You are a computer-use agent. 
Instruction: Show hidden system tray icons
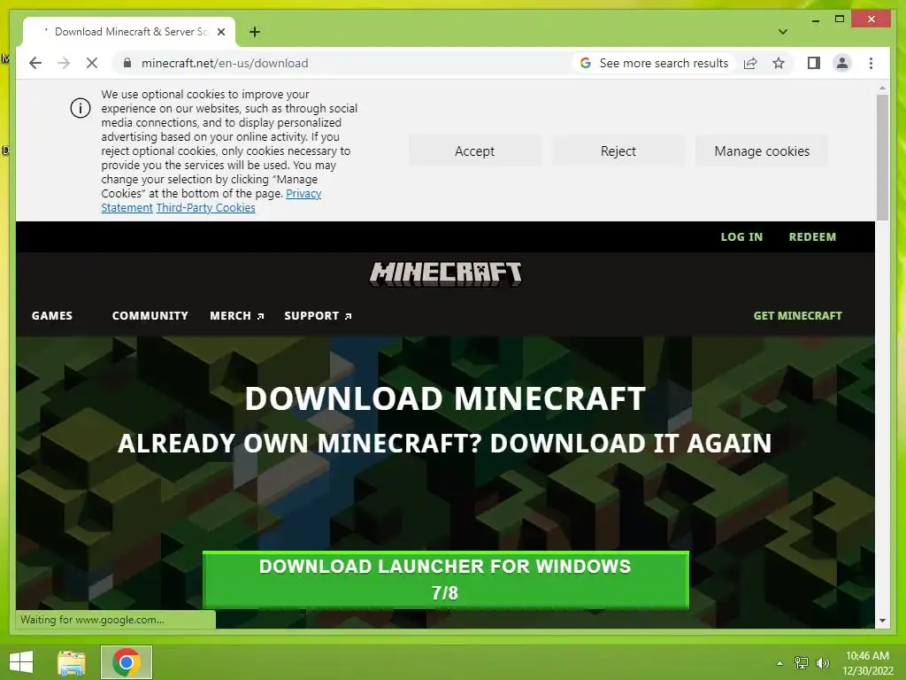coord(780,662)
